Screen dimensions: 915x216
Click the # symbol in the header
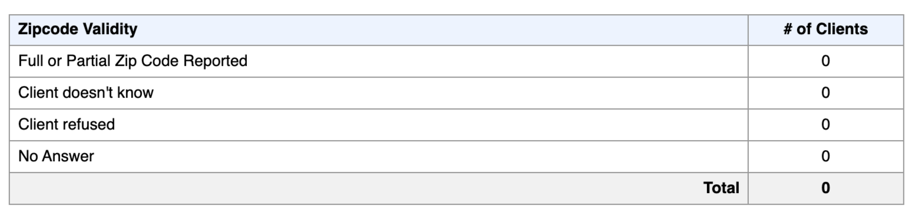coord(788,29)
